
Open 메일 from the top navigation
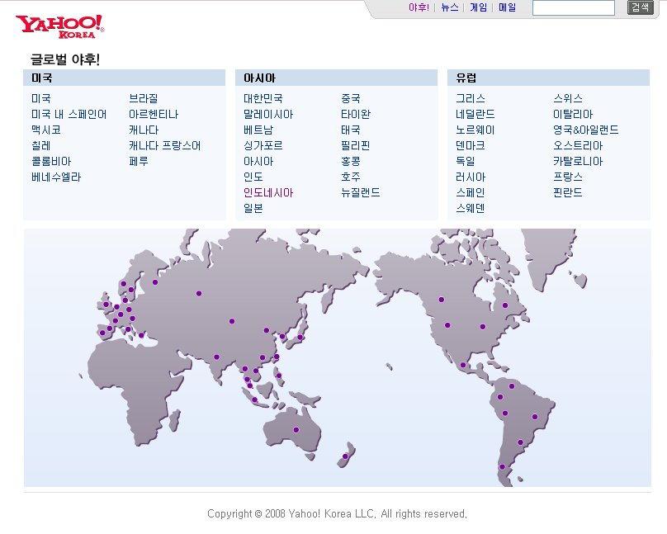[x=507, y=7]
